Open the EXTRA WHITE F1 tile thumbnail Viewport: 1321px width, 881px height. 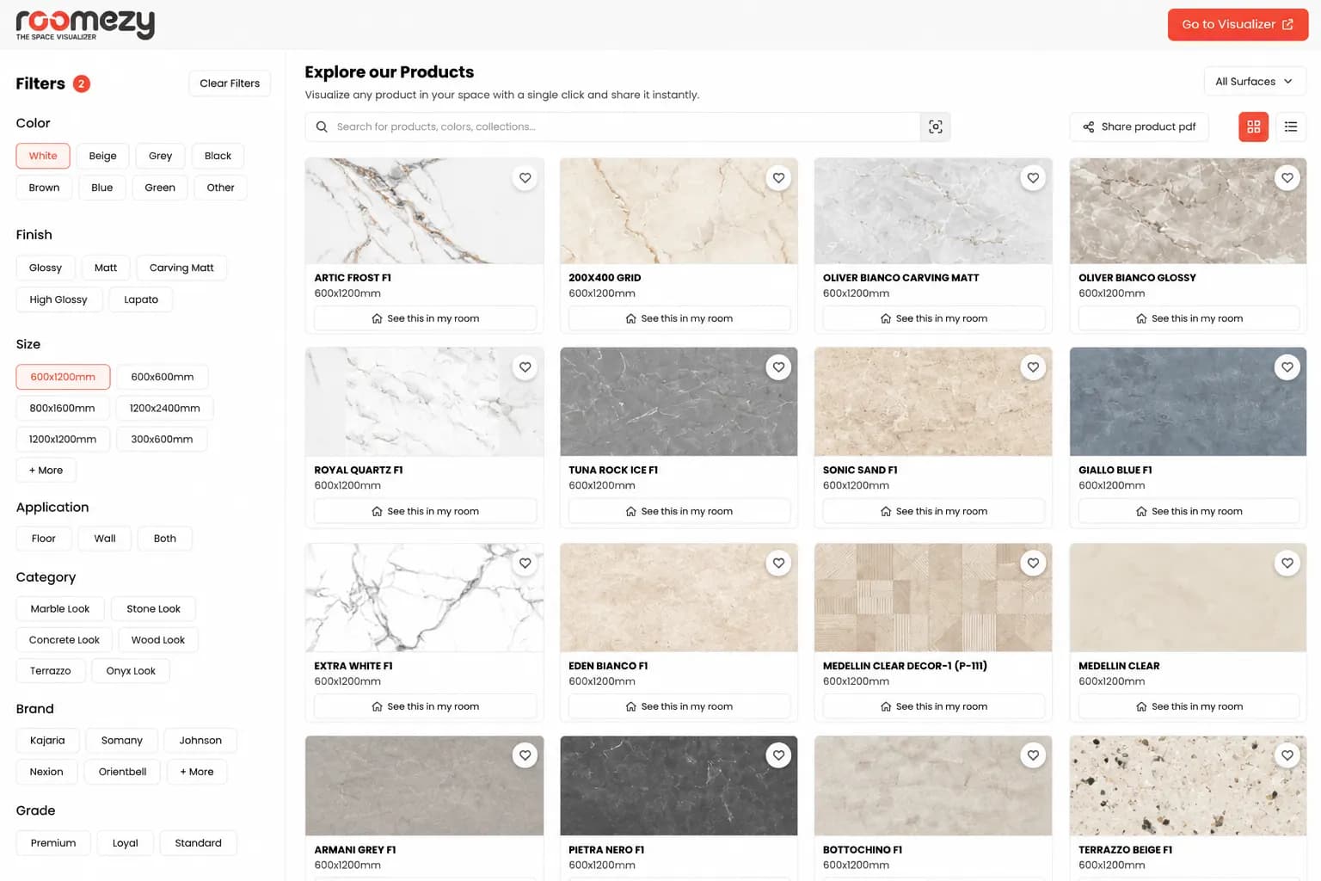[425, 597]
